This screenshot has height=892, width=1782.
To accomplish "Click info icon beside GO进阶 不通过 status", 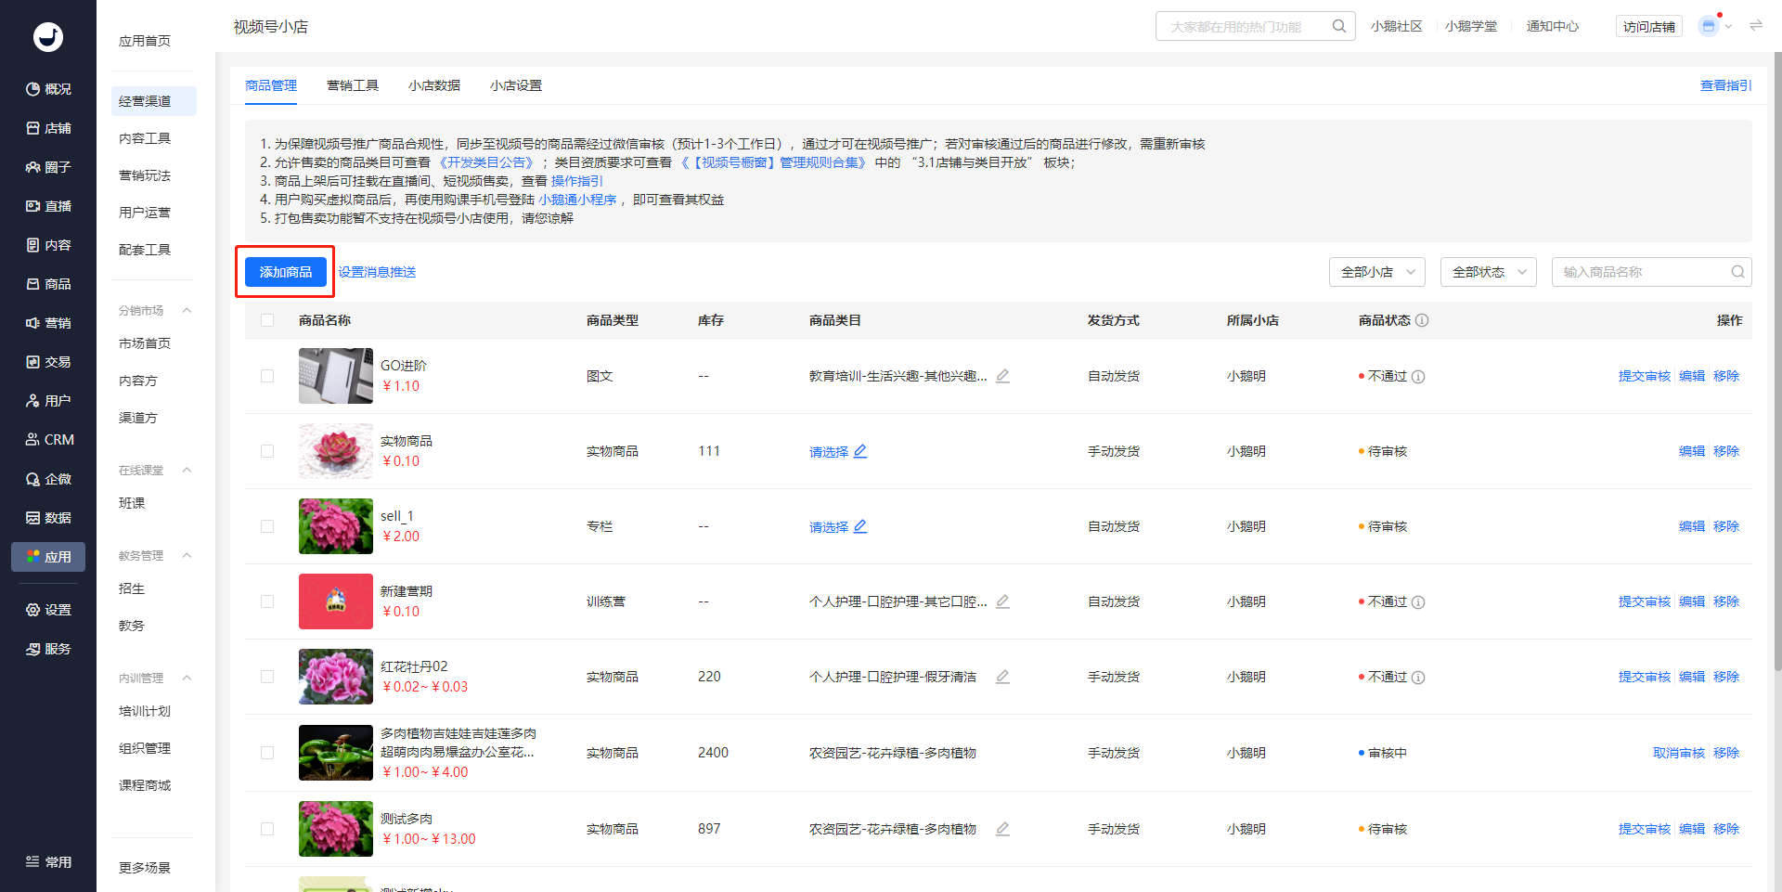I will (x=1418, y=377).
